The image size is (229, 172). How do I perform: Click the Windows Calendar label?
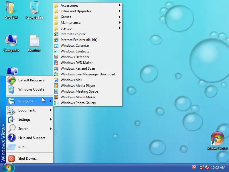[x=75, y=46]
